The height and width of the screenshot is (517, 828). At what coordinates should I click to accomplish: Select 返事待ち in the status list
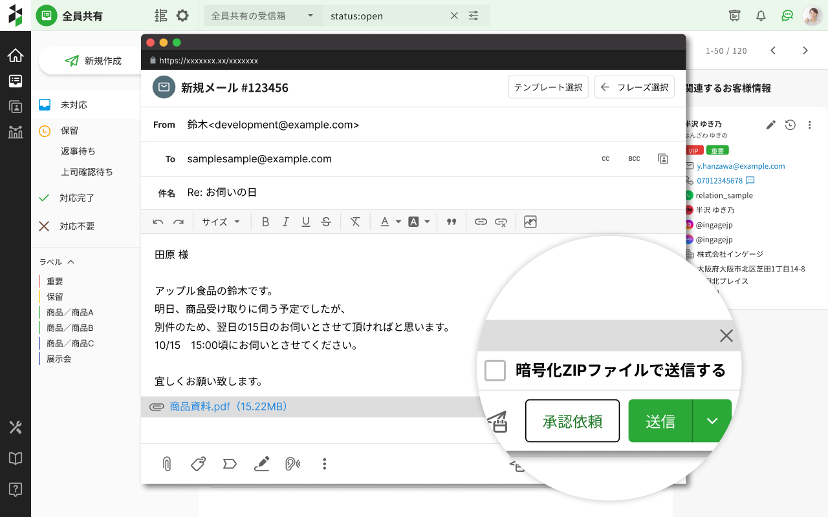(78, 151)
